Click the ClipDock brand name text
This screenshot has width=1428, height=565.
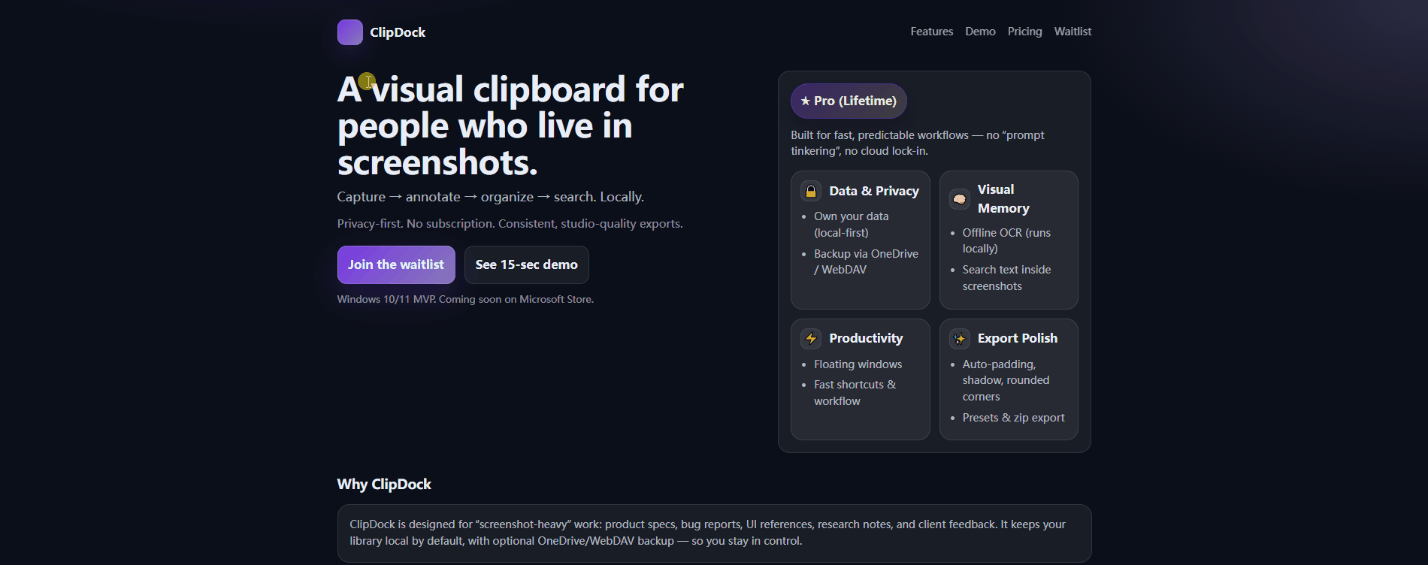(x=398, y=32)
